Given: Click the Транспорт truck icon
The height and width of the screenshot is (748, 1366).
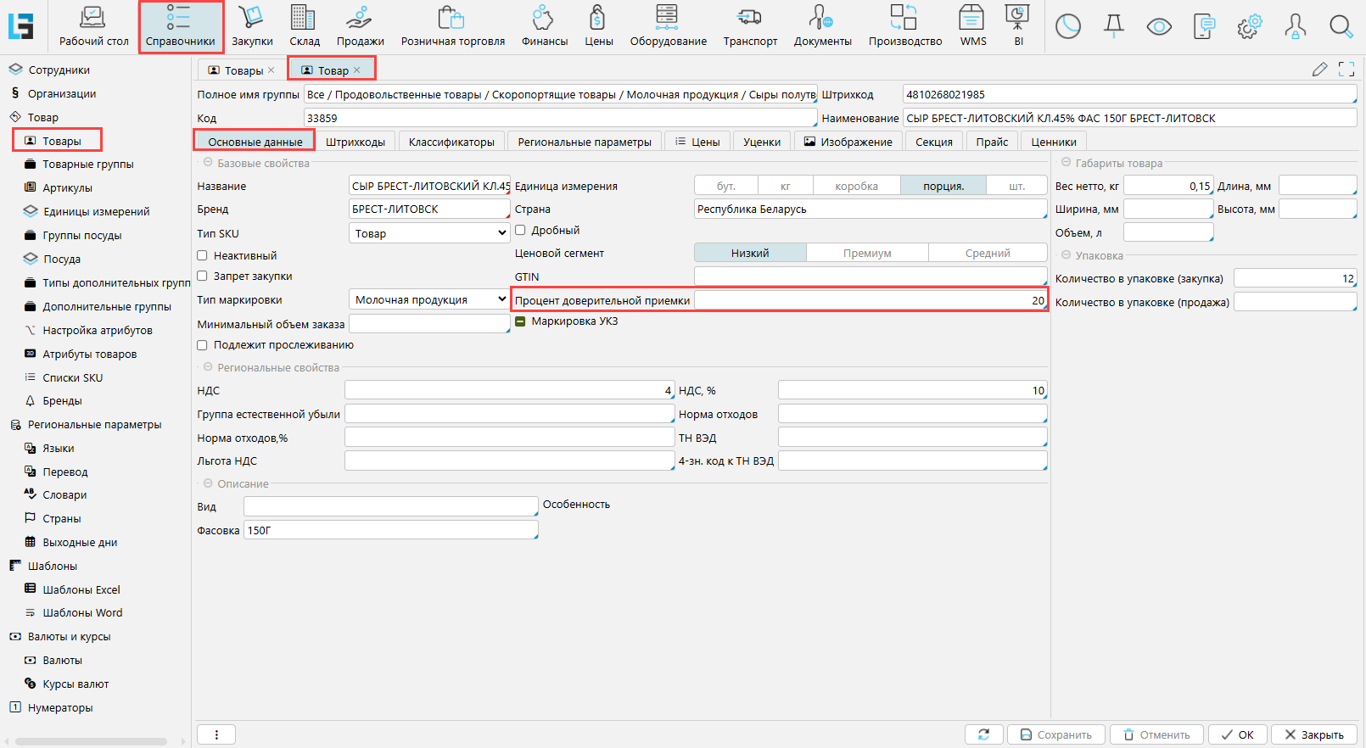Looking at the screenshot, I should [749, 19].
